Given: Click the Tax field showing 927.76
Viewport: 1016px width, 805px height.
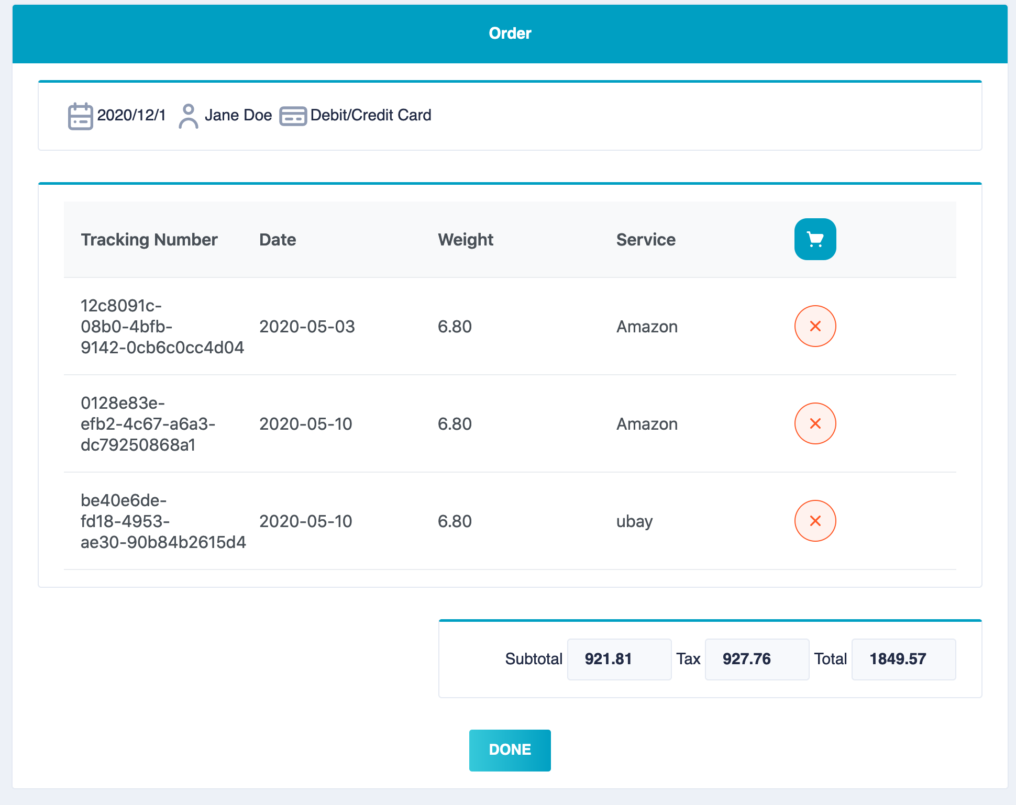Looking at the screenshot, I should coord(757,659).
